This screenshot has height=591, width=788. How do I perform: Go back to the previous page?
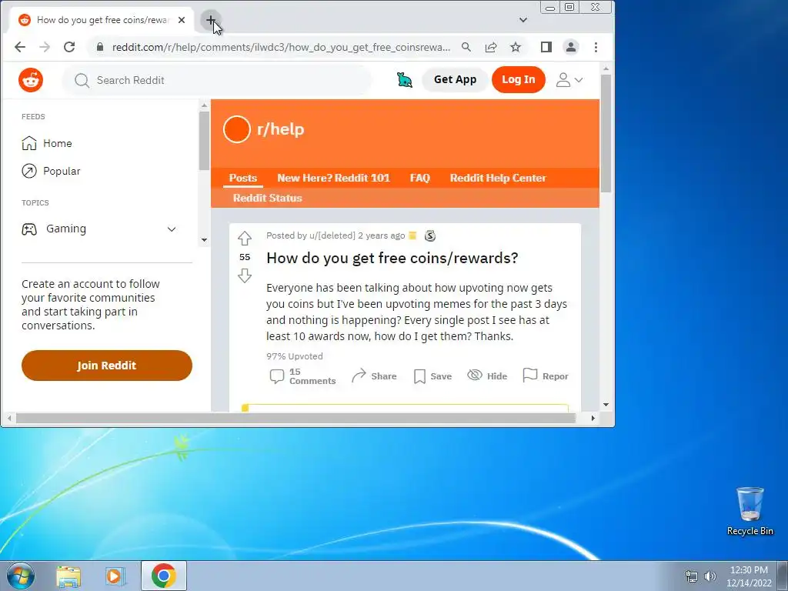(x=20, y=47)
